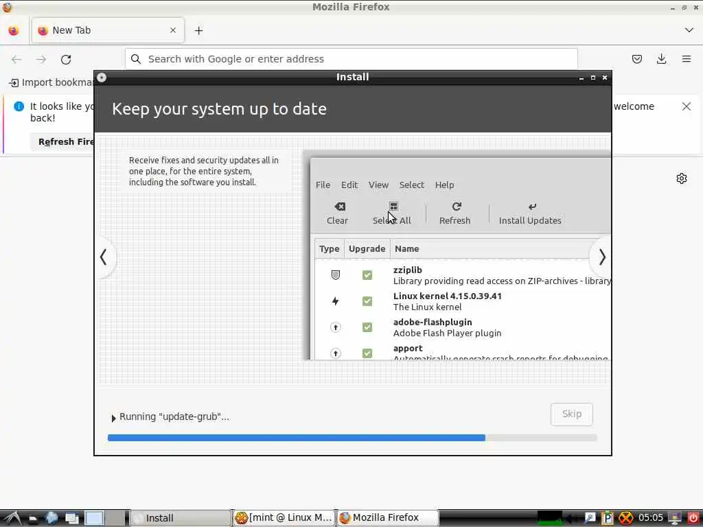The image size is (703, 527).
Task: Click the Skip button in installer
Action: coord(572,414)
